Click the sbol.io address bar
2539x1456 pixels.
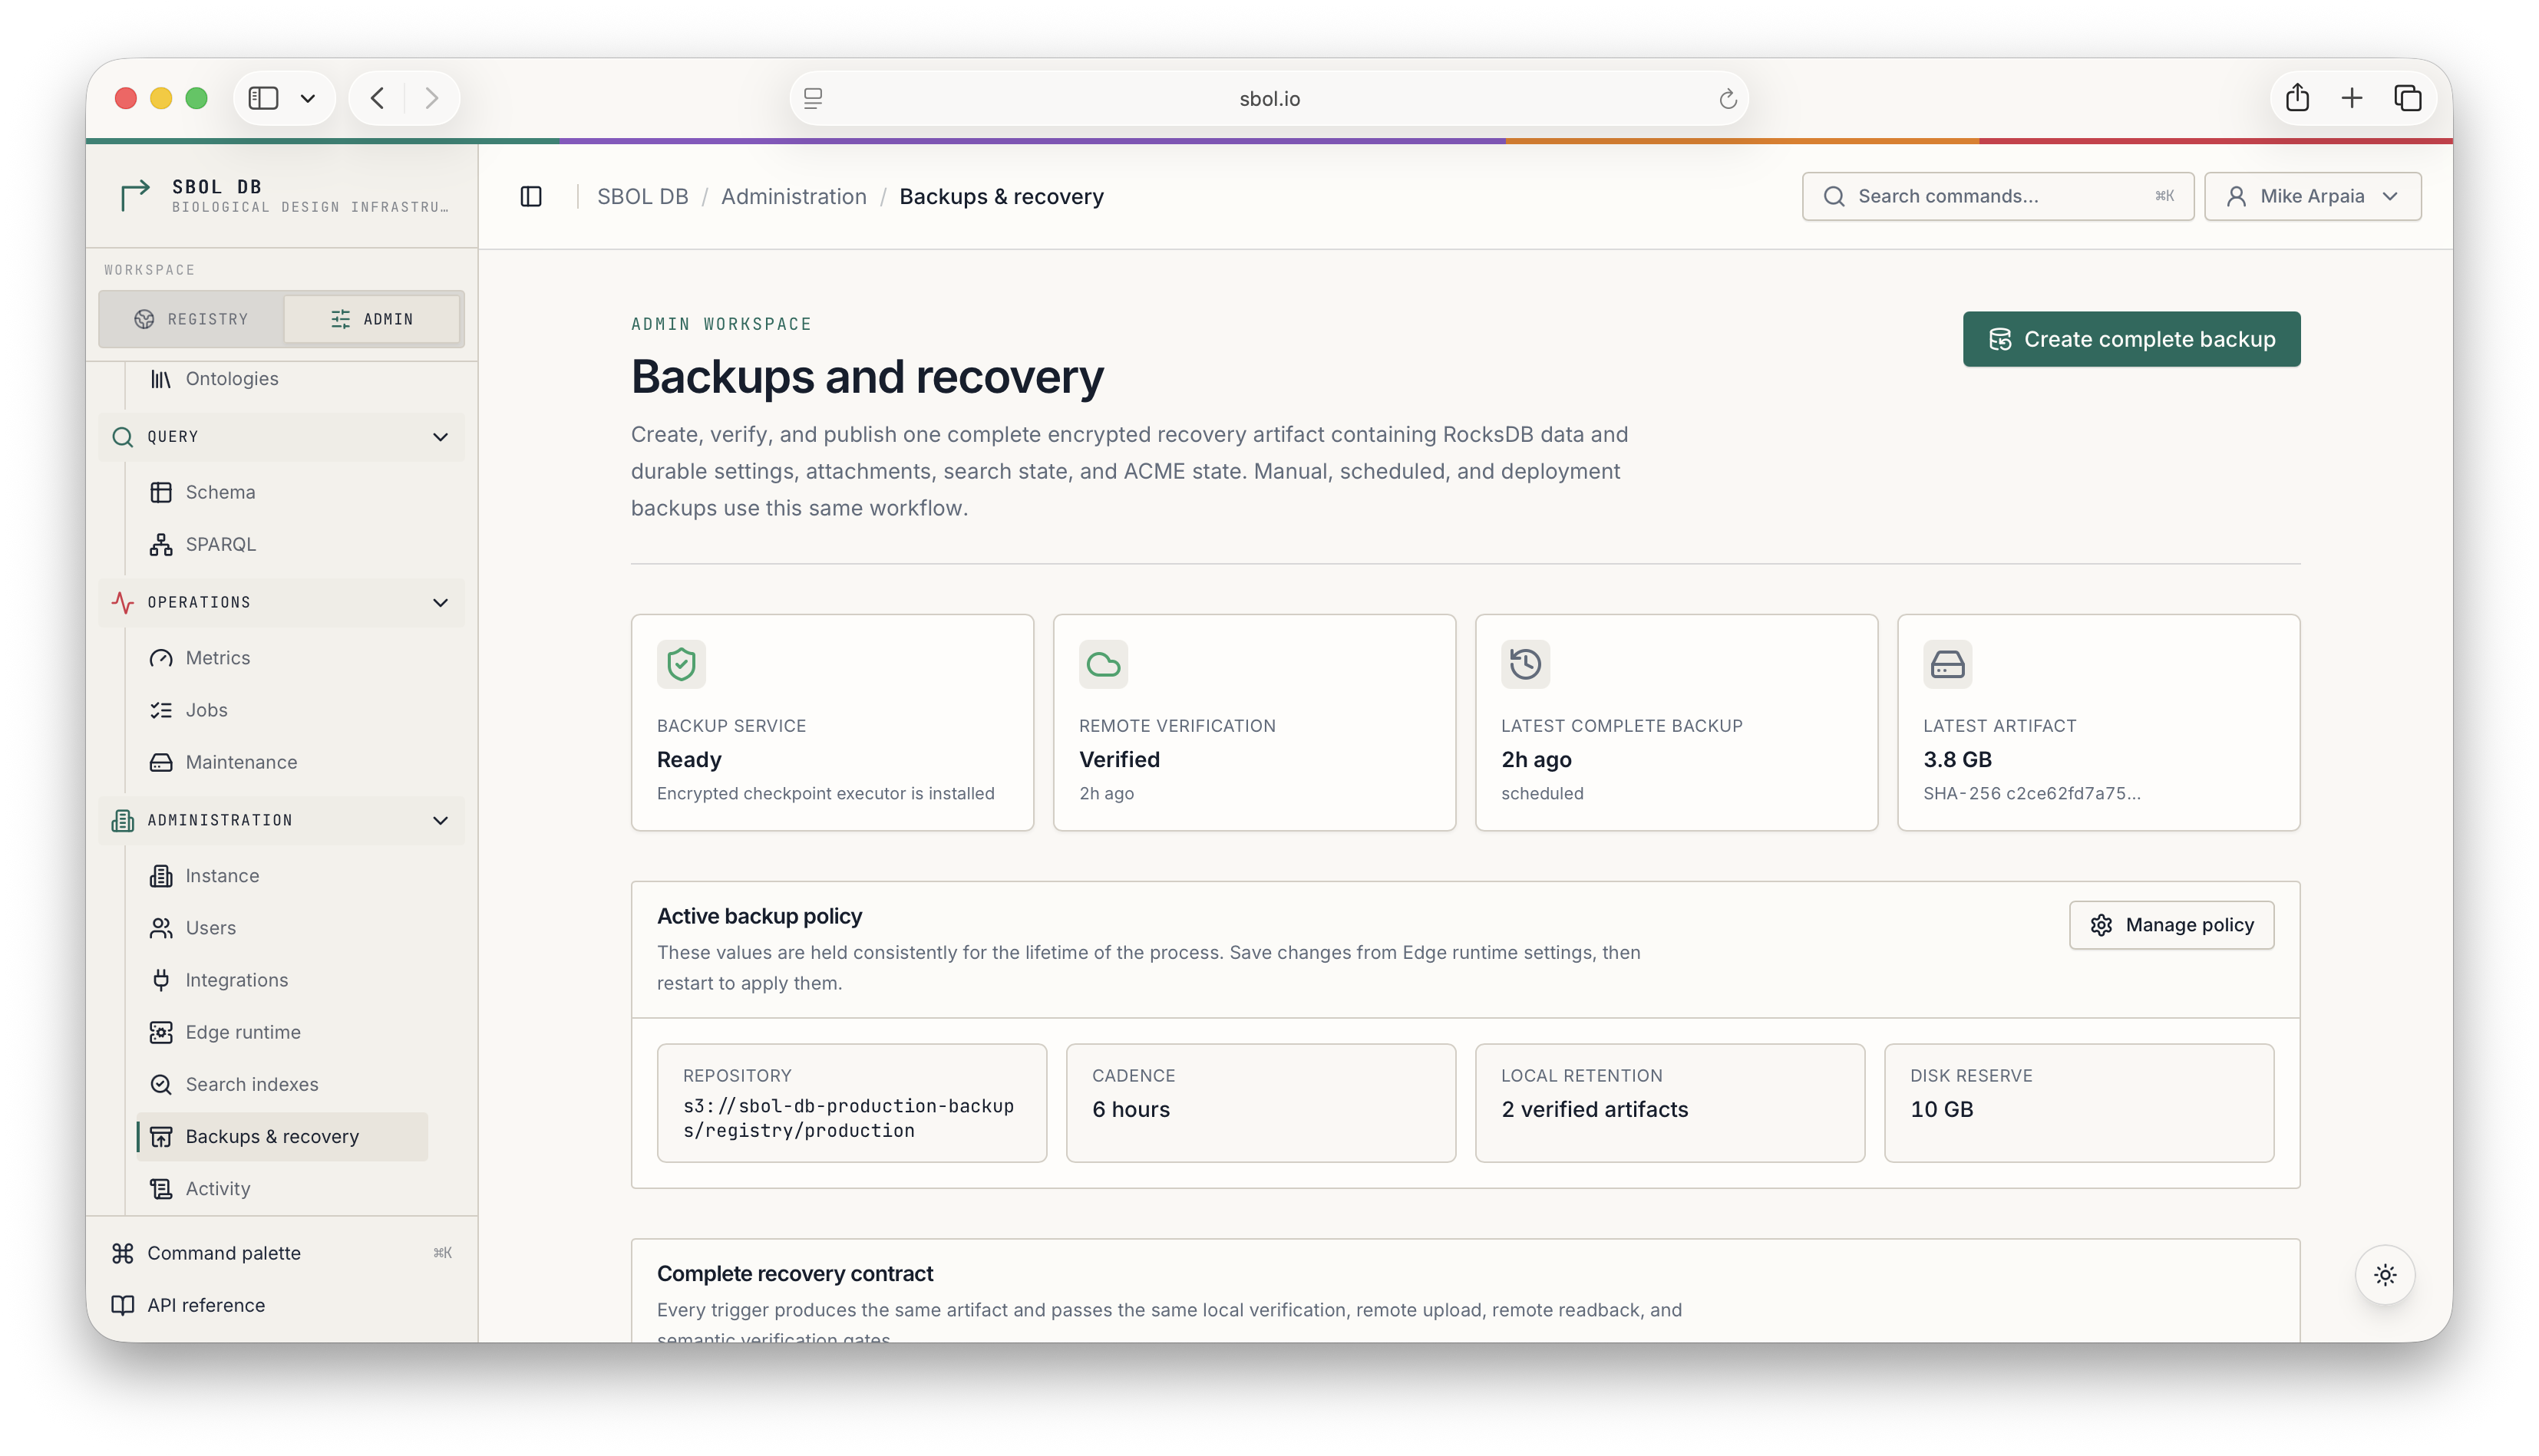tap(1269, 98)
